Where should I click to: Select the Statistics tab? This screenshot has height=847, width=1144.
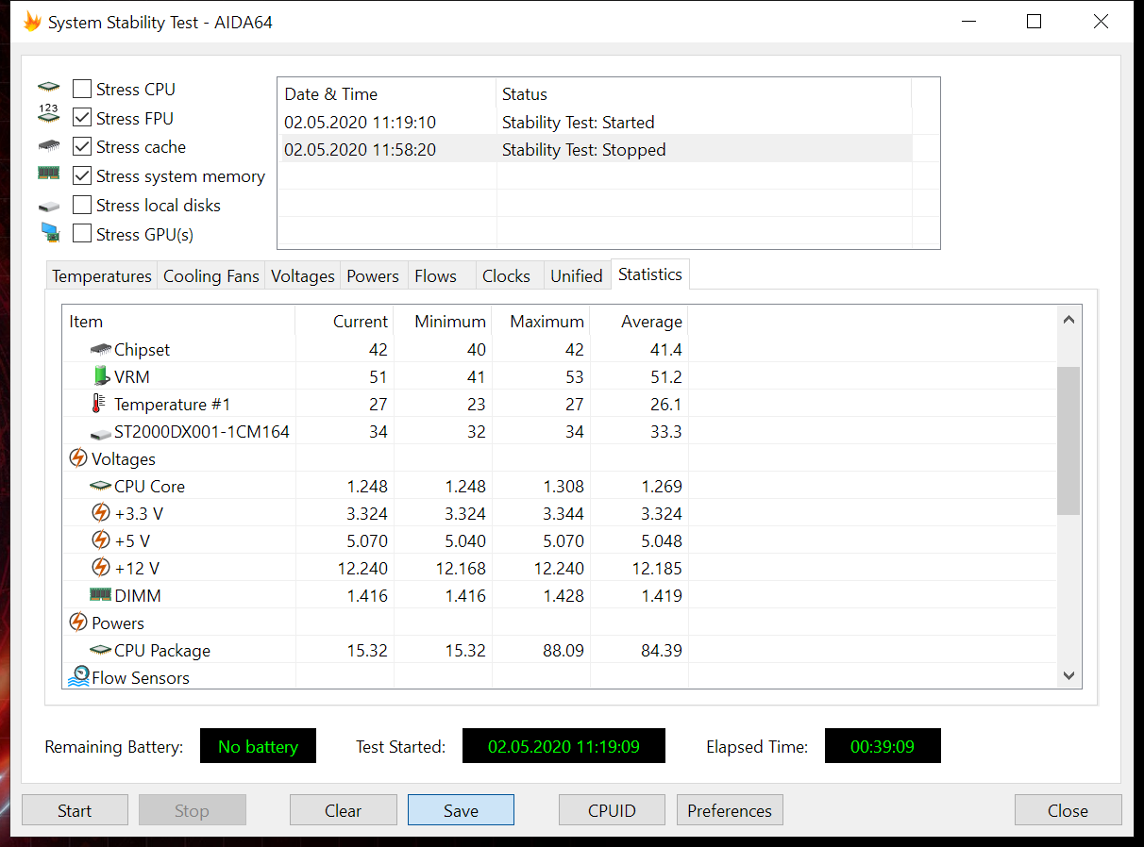click(650, 274)
